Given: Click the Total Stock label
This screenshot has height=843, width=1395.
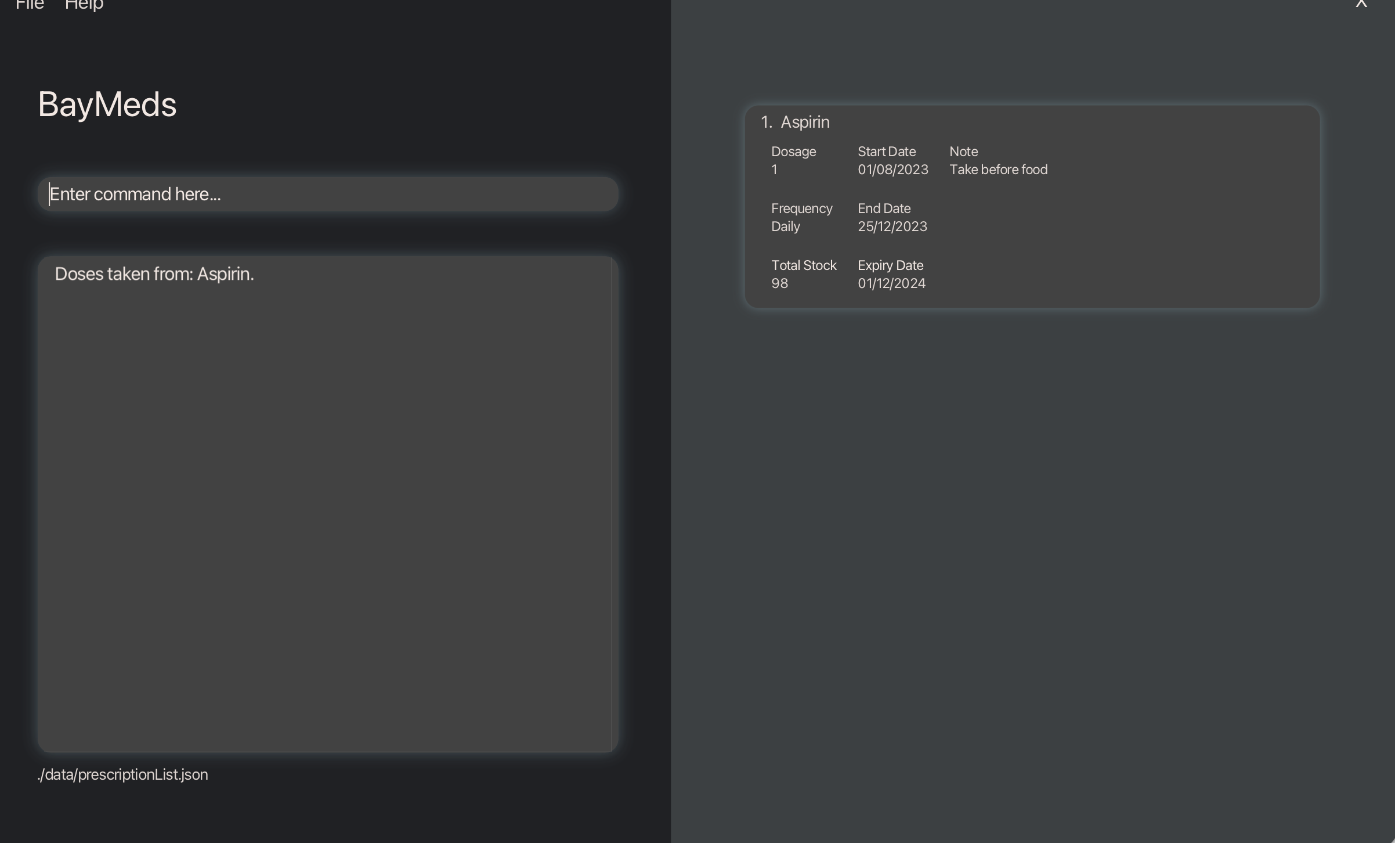Looking at the screenshot, I should [803, 265].
